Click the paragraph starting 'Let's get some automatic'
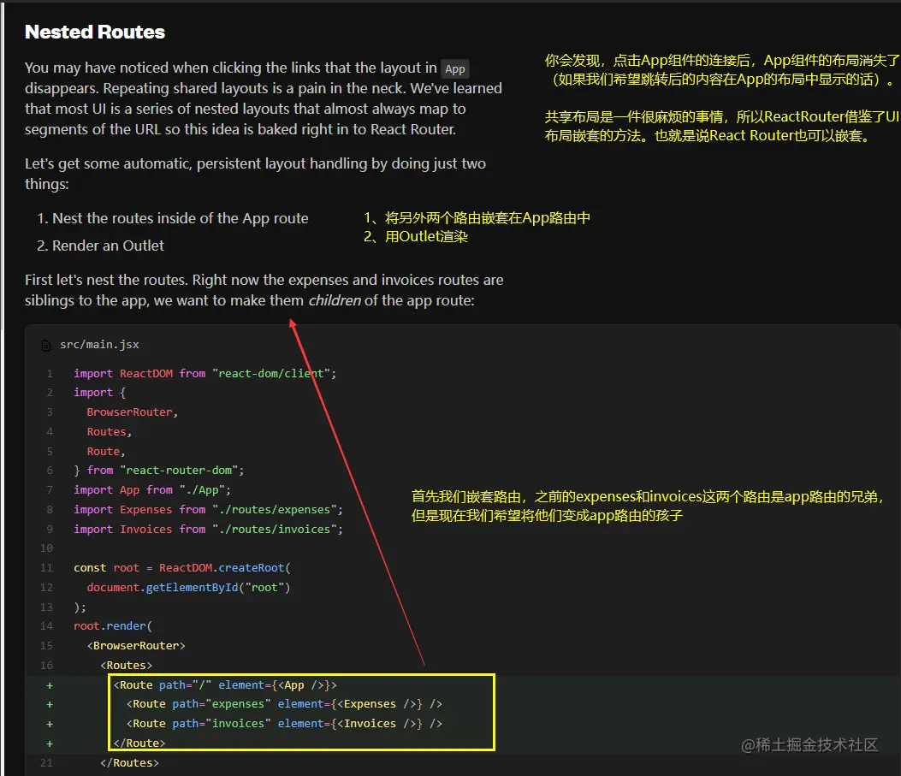 (x=255, y=174)
